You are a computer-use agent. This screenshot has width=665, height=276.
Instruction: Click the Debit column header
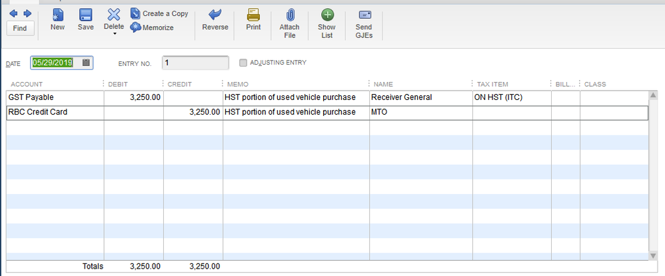tap(118, 84)
